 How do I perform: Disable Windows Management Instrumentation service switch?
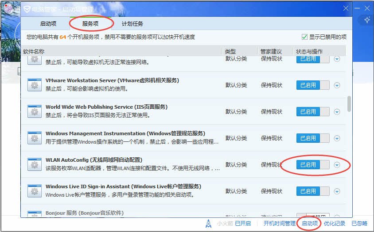pyautogui.click(x=313, y=138)
